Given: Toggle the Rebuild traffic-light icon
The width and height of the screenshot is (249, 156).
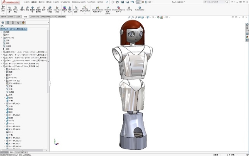Looking at the screenshot, I should (x=143, y=2).
